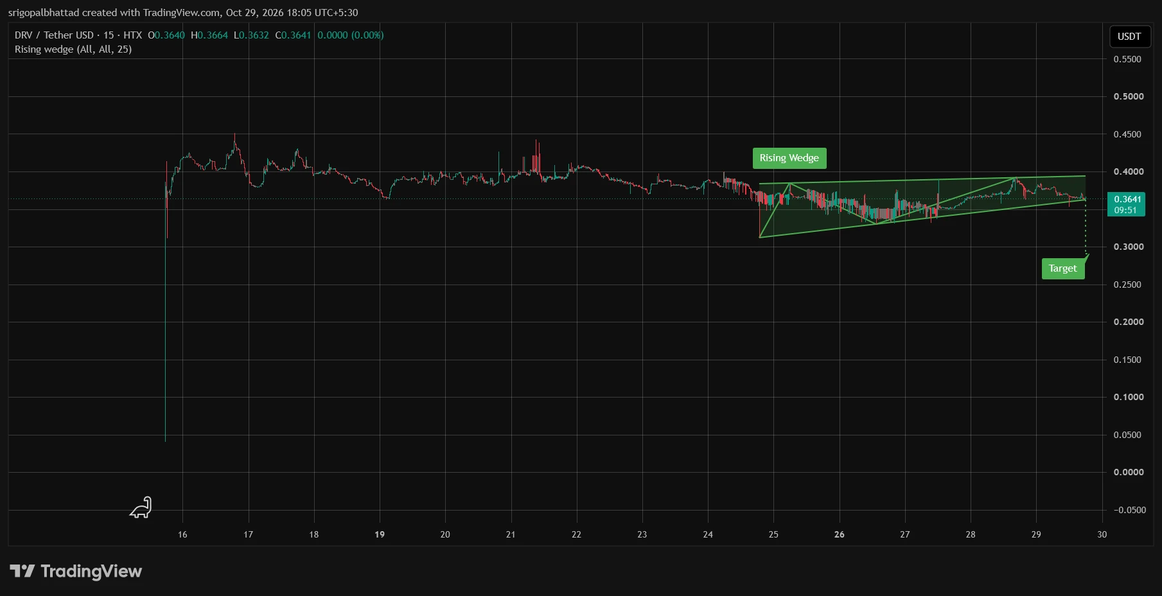
Task: Select the green Target label
Action: (1062, 268)
